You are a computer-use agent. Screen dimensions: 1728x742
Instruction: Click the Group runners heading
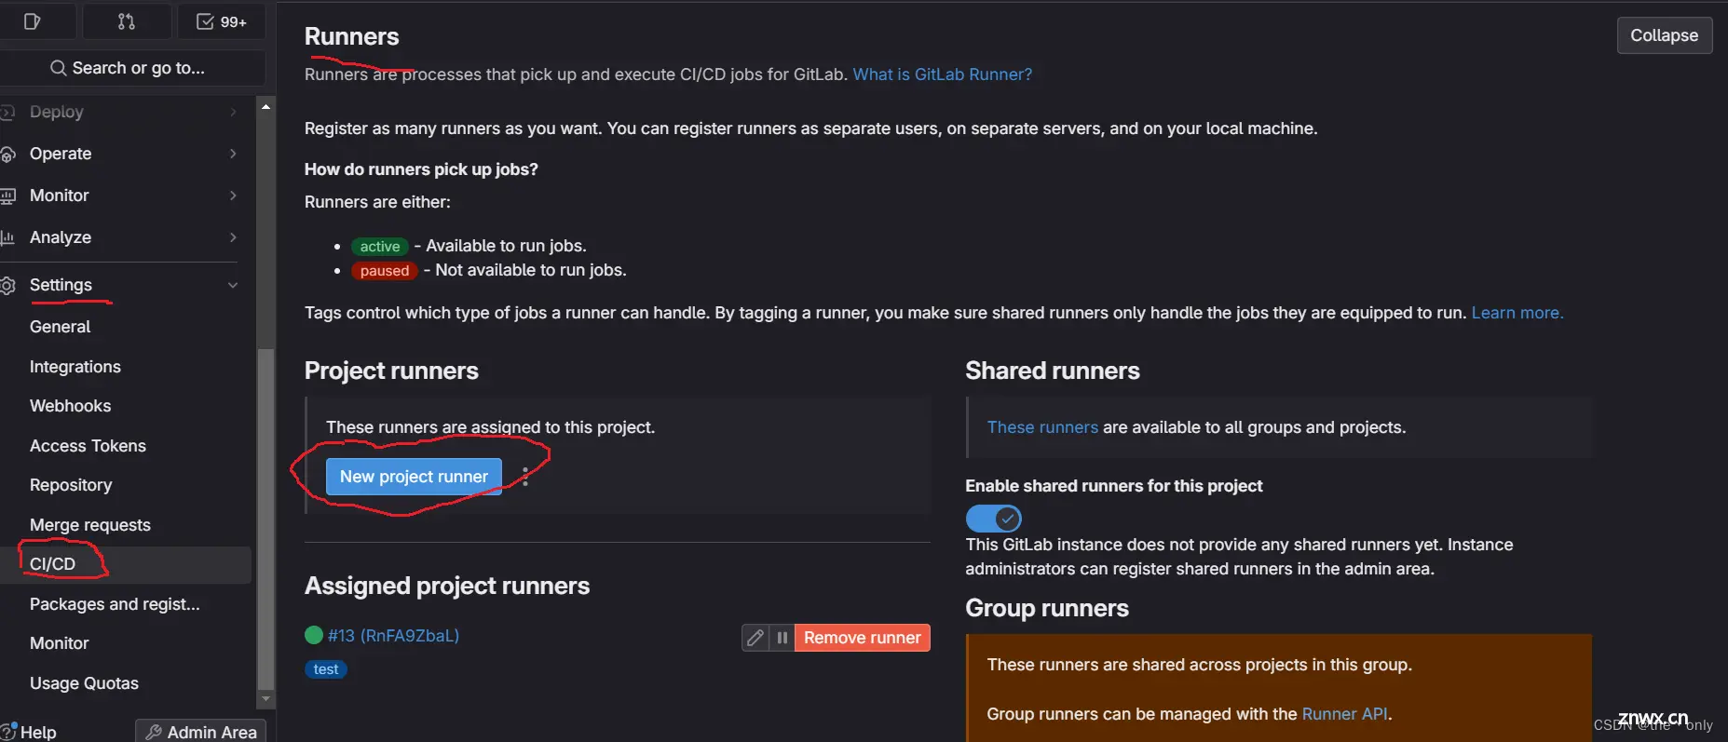(x=1047, y=608)
